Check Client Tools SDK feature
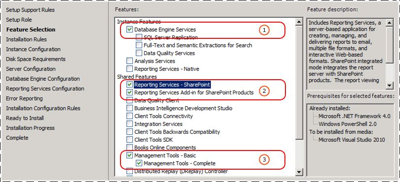The image size is (400, 182). tap(129, 140)
